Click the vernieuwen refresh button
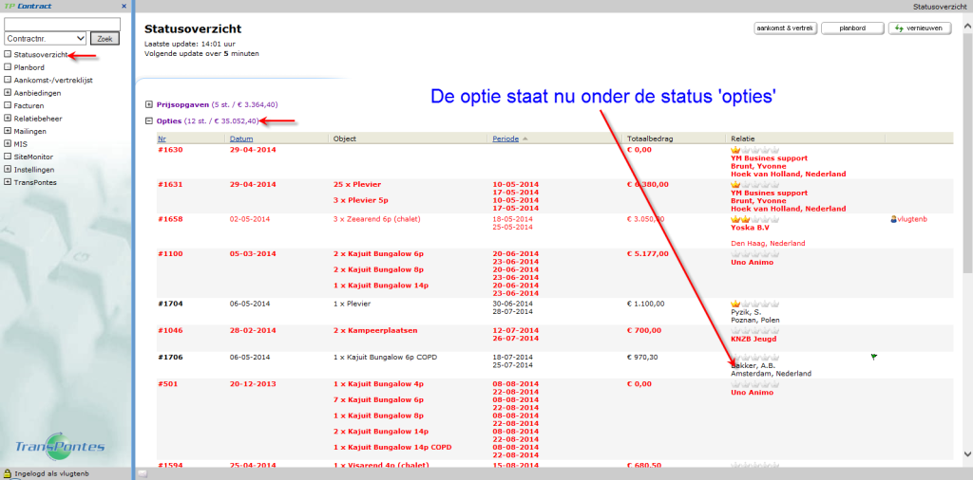Image resolution: width=973 pixels, height=480 pixels. pos(919,28)
